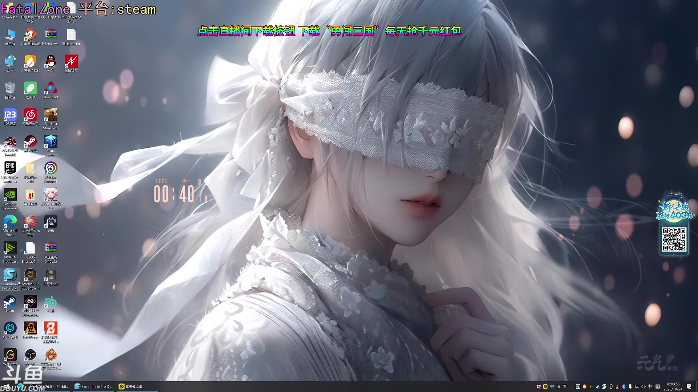Launch Epic Games Launcher
698x392 pixels.
point(10,168)
